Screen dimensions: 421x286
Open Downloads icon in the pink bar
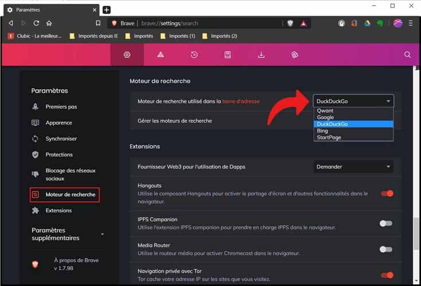261,55
